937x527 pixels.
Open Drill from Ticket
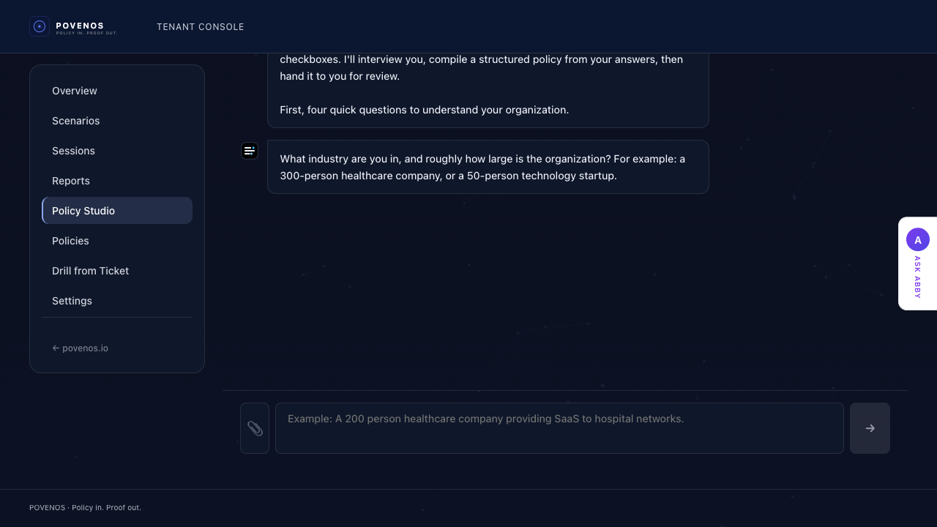pos(90,271)
